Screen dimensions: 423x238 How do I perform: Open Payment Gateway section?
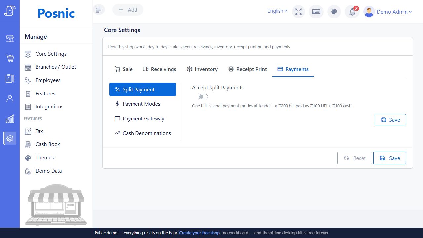[143, 118]
